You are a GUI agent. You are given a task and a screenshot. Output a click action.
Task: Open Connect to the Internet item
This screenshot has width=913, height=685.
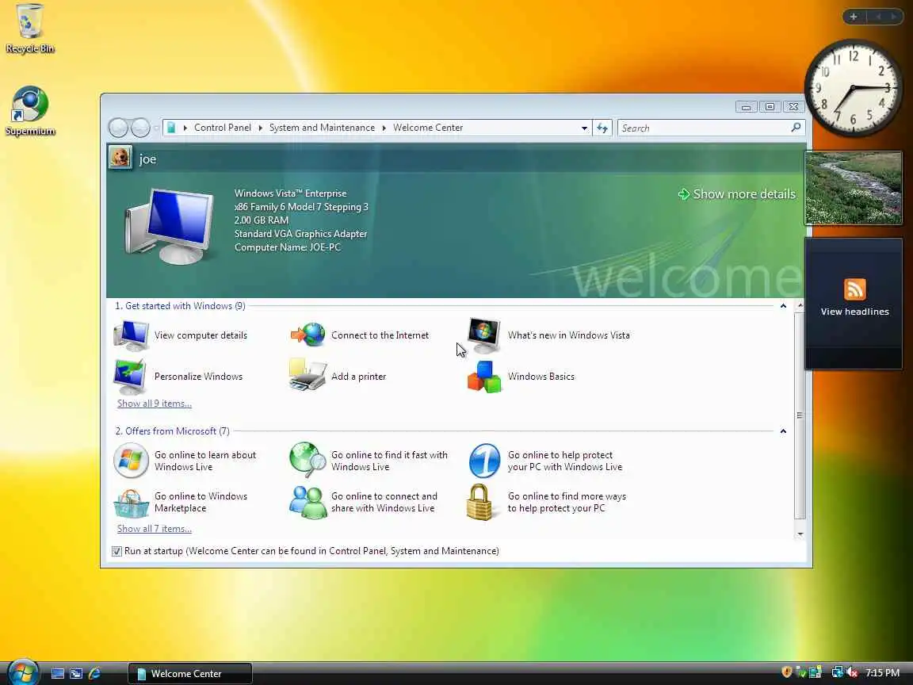[x=360, y=335]
